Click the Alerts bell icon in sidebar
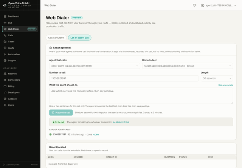This screenshot has height=168, width=242. [x=5, y=48]
